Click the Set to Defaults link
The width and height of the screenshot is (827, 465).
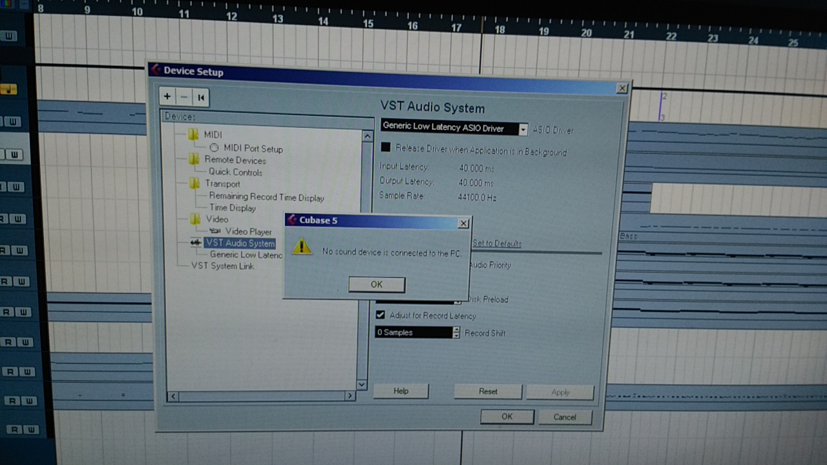(497, 243)
